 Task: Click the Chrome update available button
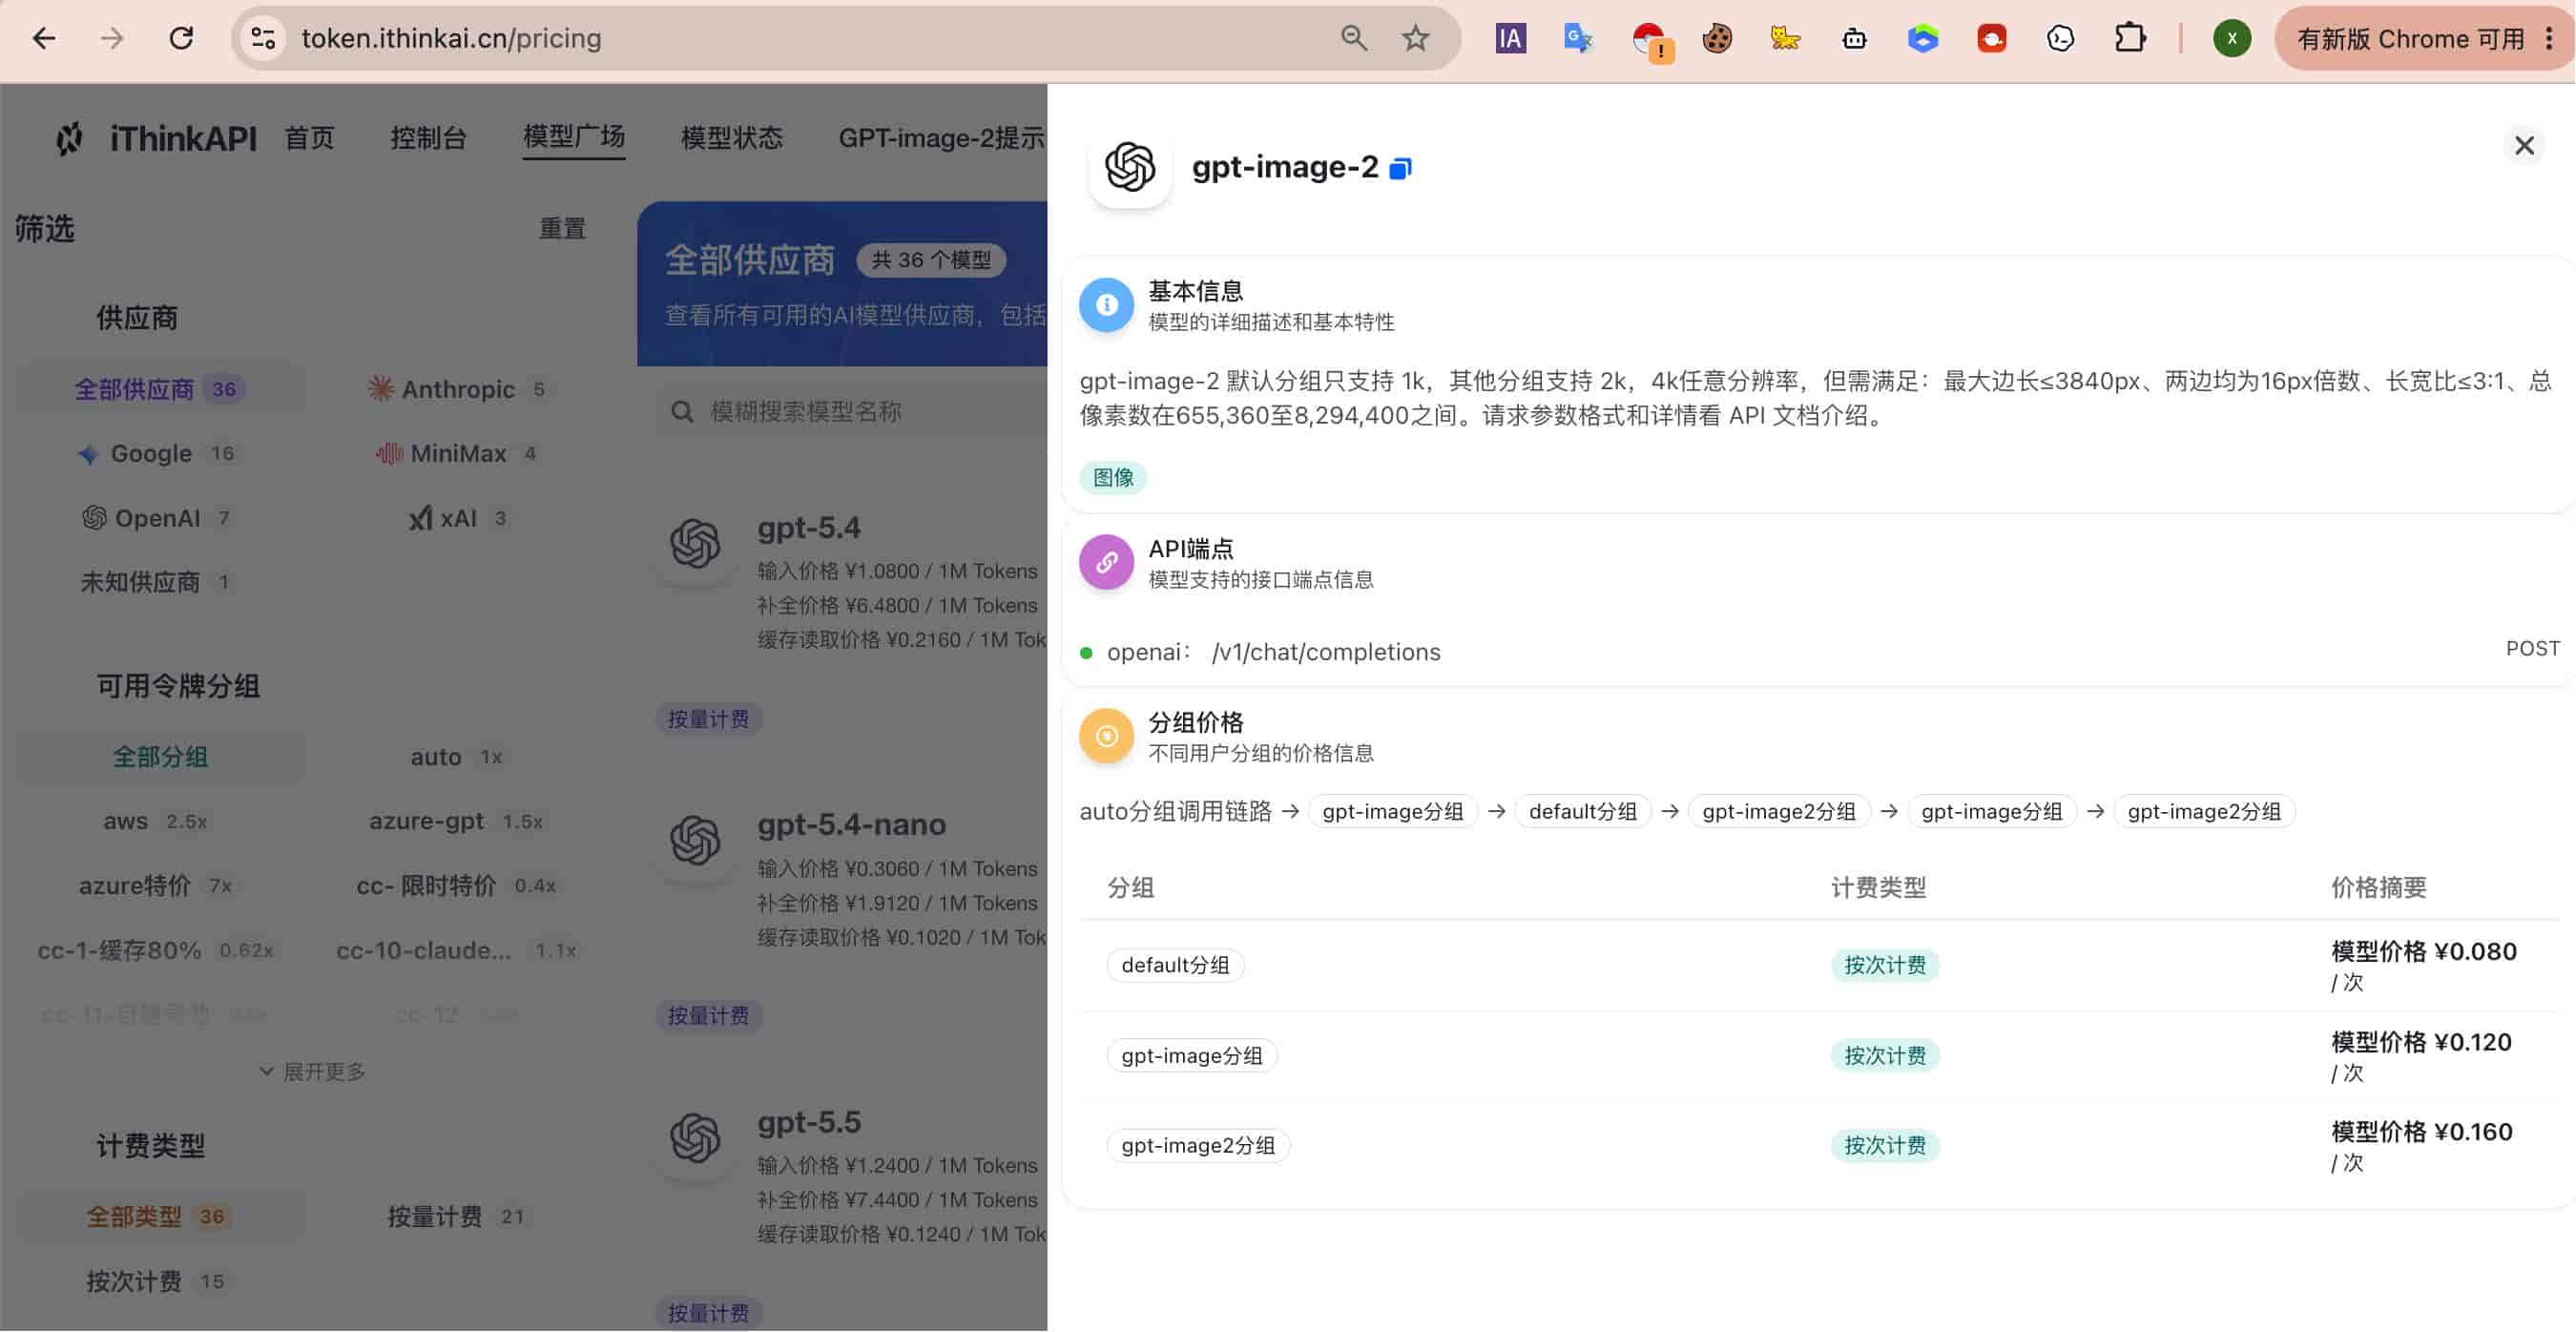point(2409,38)
